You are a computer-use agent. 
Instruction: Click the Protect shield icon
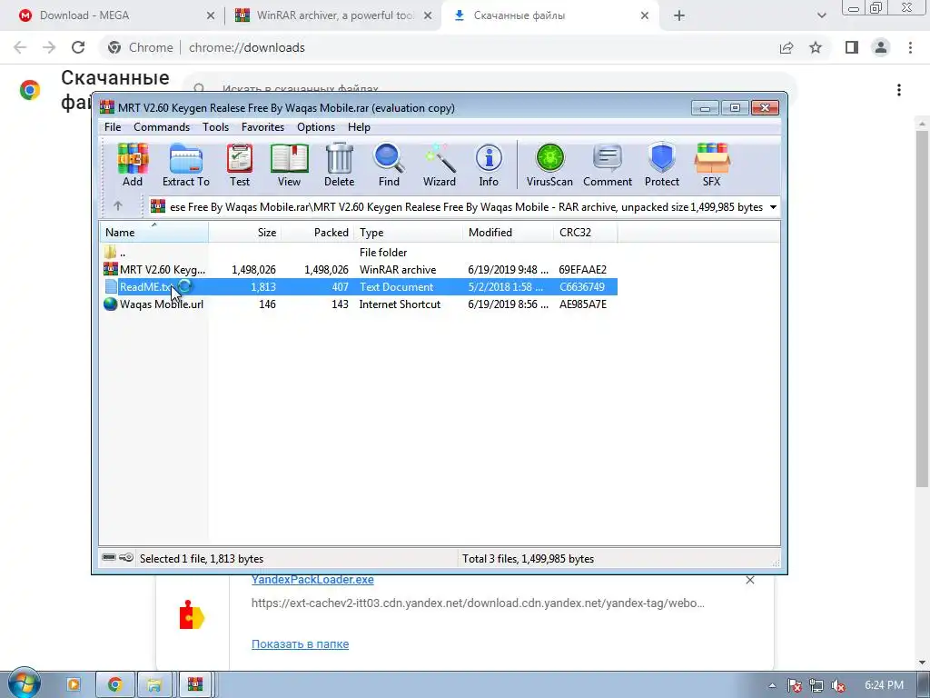click(x=662, y=165)
